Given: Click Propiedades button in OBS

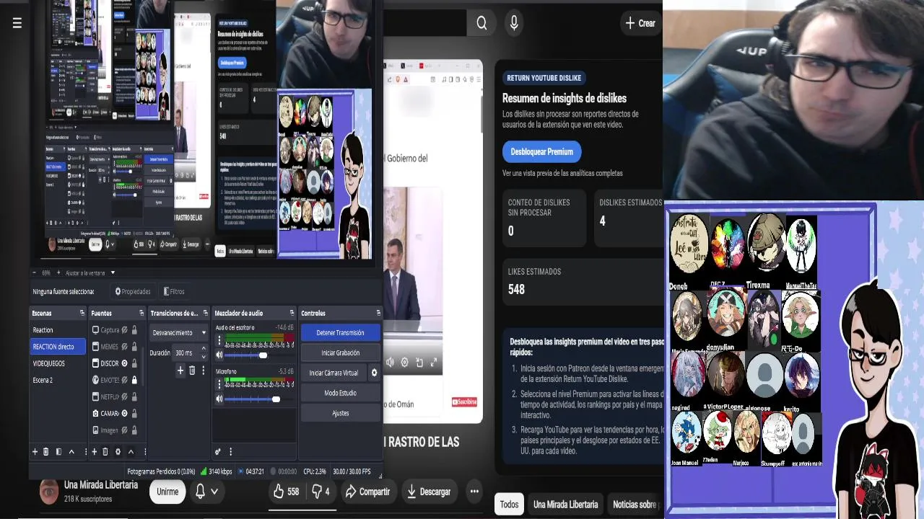Looking at the screenshot, I should (133, 292).
